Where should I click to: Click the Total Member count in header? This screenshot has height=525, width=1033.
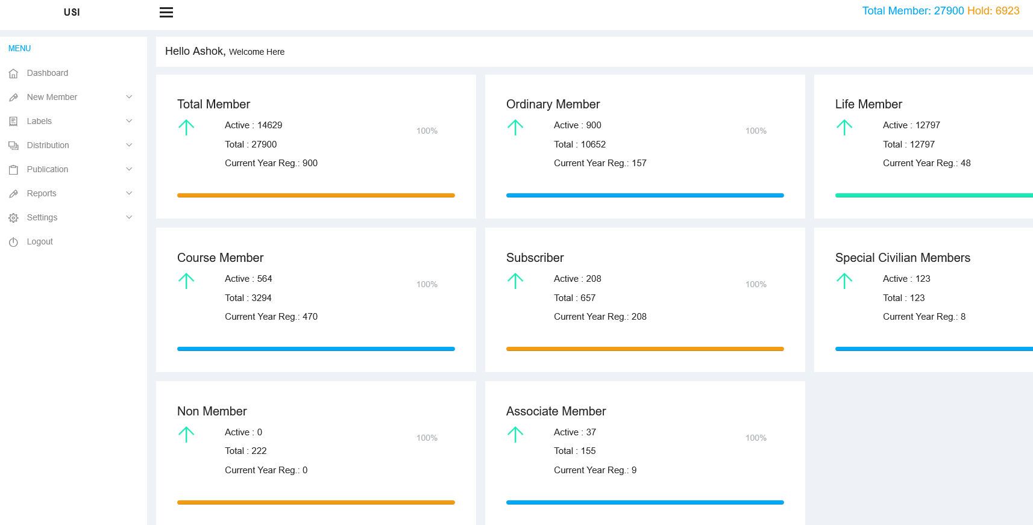pyautogui.click(x=912, y=11)
